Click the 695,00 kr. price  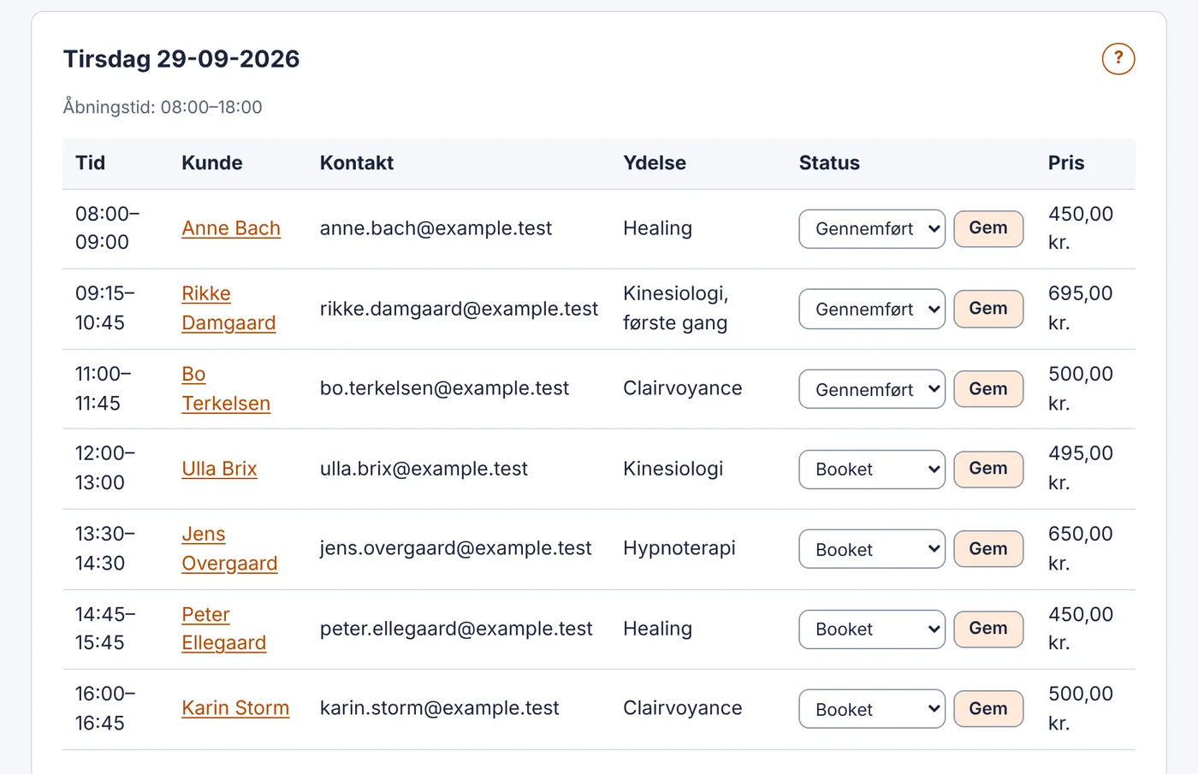click(x=1081, y=308)
